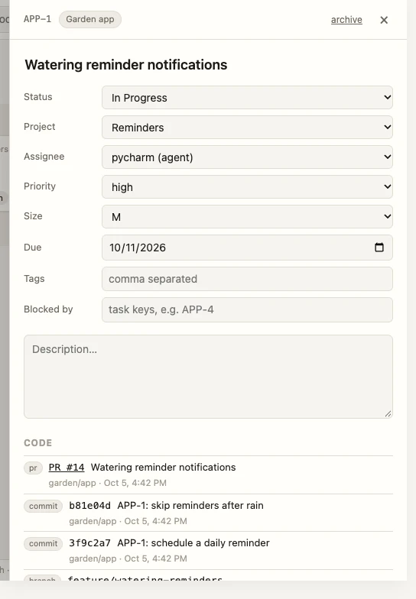416x599 pixels.
Task: Open the Status dropdown showing In Progress
Action: pos(247,98)
